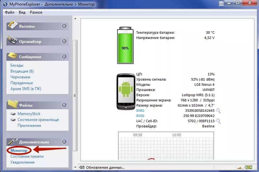Click the sidebar scroll down arrow
This screenshot has height=172, width=259.
click(75, 167)
